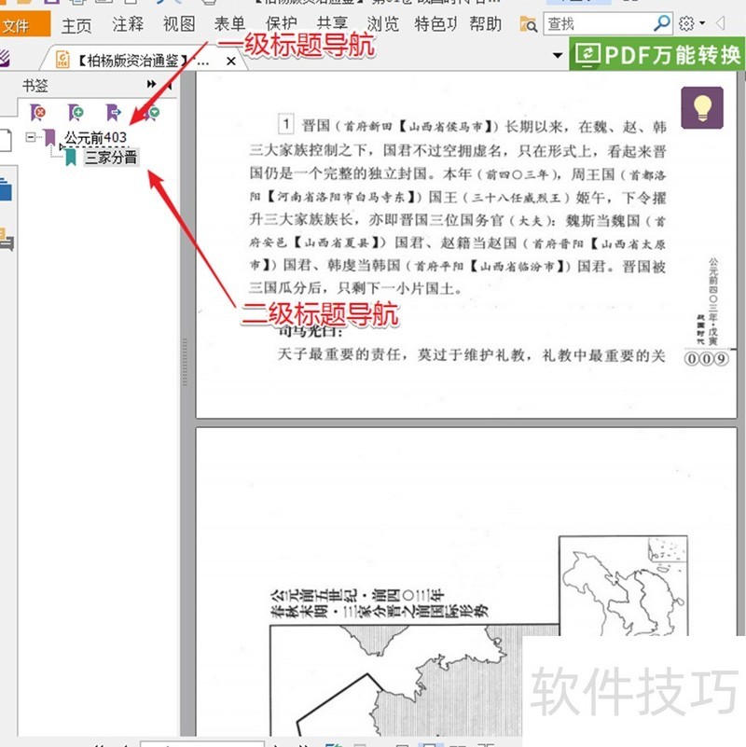
Task: Close the 柏杨版资治通鉴 document tab
Action: click(x=231, y=61)
